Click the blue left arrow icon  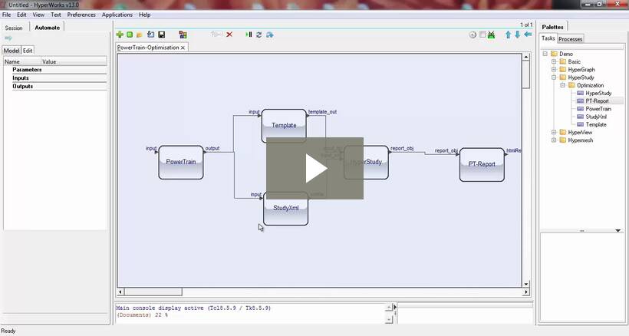point(528,35)
